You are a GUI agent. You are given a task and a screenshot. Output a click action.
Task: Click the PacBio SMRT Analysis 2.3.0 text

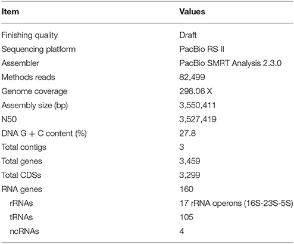pyautogui.click(x=230, y=63)
